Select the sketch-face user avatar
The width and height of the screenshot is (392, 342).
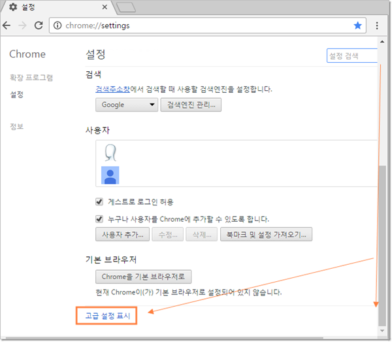tap(110, 152)
